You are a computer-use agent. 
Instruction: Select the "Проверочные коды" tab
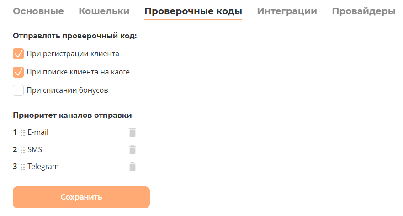193,11
